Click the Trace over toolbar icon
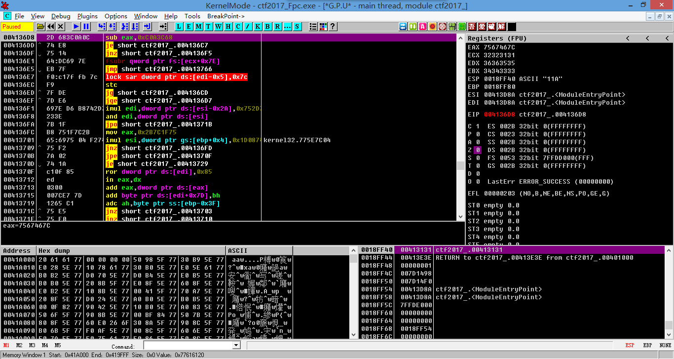 click(135, 26)
